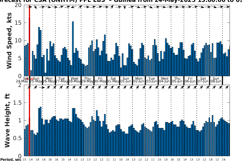This screenshot has height=161, width=242.
Task: Click the '30-May' date label
Action: point(100,81)
